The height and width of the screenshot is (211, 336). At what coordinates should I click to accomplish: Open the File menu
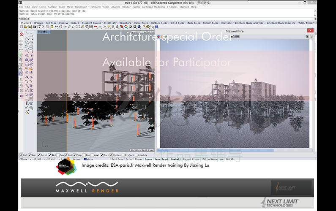point(21,7)
